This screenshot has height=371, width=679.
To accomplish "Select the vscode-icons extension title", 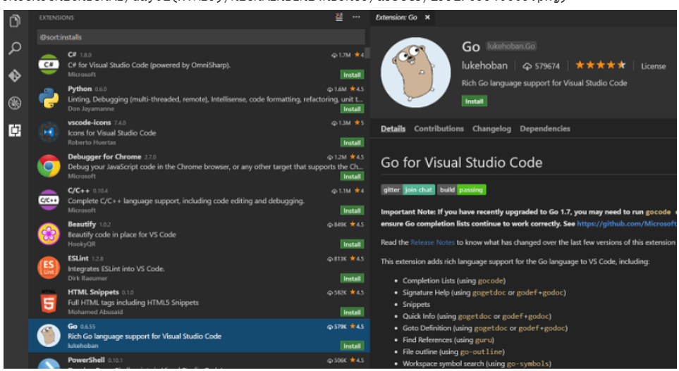I will [x=90, y=122].
